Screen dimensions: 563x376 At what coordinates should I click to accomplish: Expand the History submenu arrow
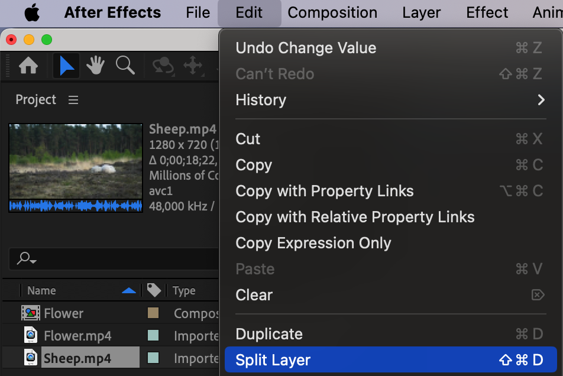pyautogui.click(x=541, y=100)
